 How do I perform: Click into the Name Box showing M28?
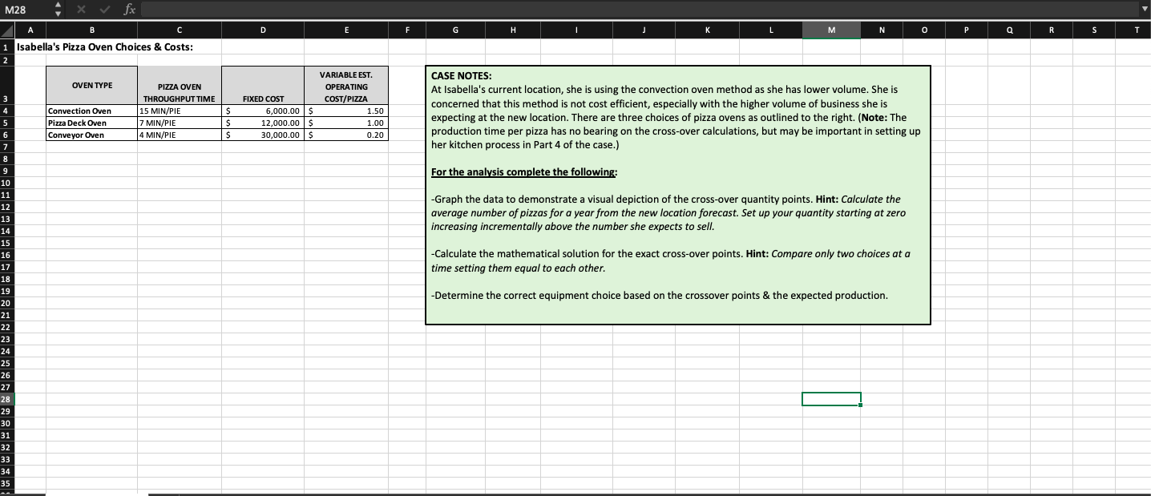click(24, 9)
